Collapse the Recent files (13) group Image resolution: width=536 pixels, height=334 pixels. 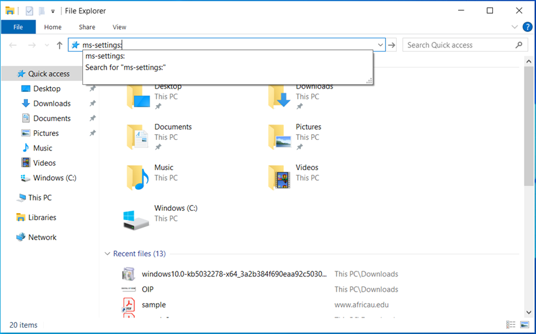[x=107, y=254]
